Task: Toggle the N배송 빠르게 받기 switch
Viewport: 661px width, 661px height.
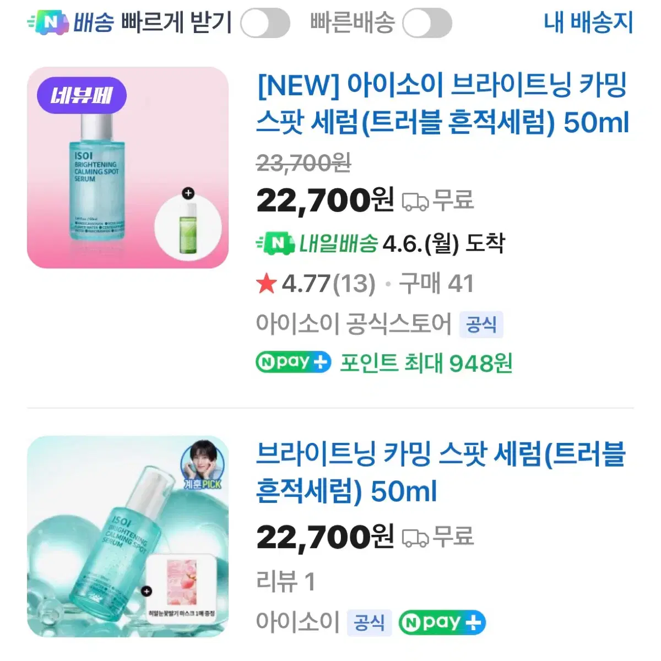Action: coord(265,24)
